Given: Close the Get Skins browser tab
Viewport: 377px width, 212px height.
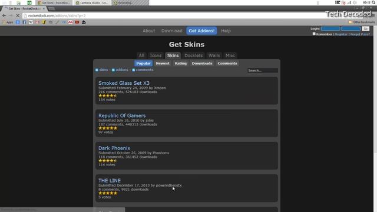Looking at the screenshot, I should click(x=44, y=8).
